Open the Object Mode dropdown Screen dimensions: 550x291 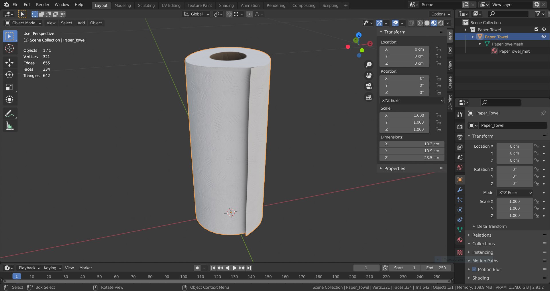(x=23, y=23)
